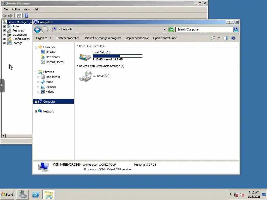The height and width of the screenshot is (200, 267).
Task: Open the Start menu
Action: click(7, 195)
